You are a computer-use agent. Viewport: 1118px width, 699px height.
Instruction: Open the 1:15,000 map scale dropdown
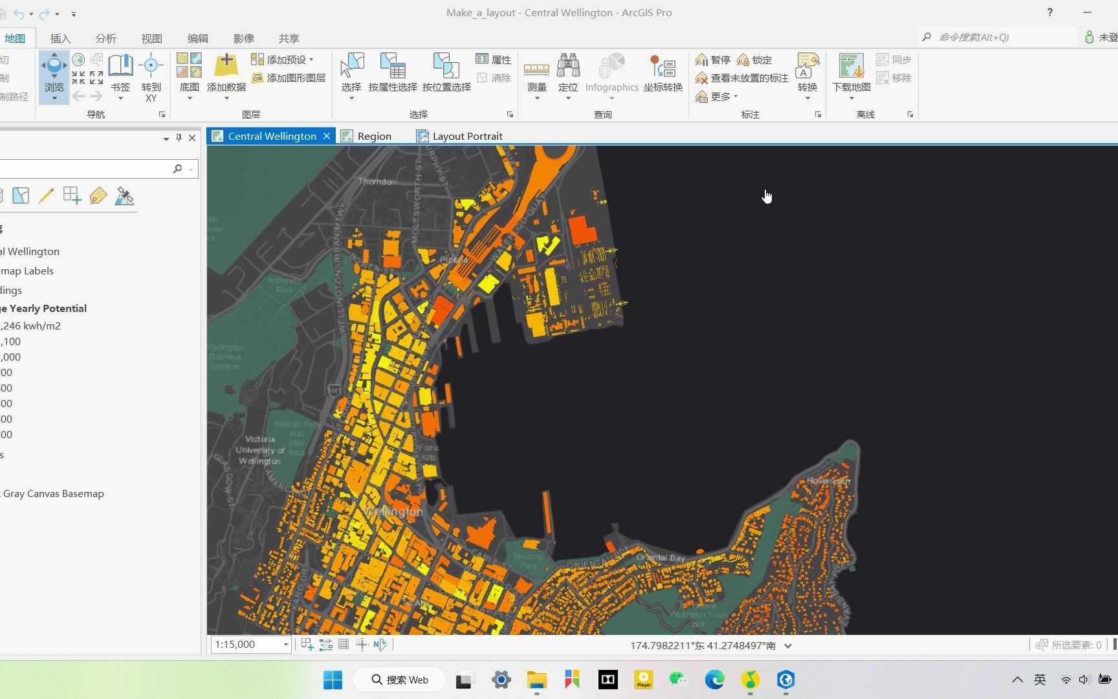(x=285, y=644)
